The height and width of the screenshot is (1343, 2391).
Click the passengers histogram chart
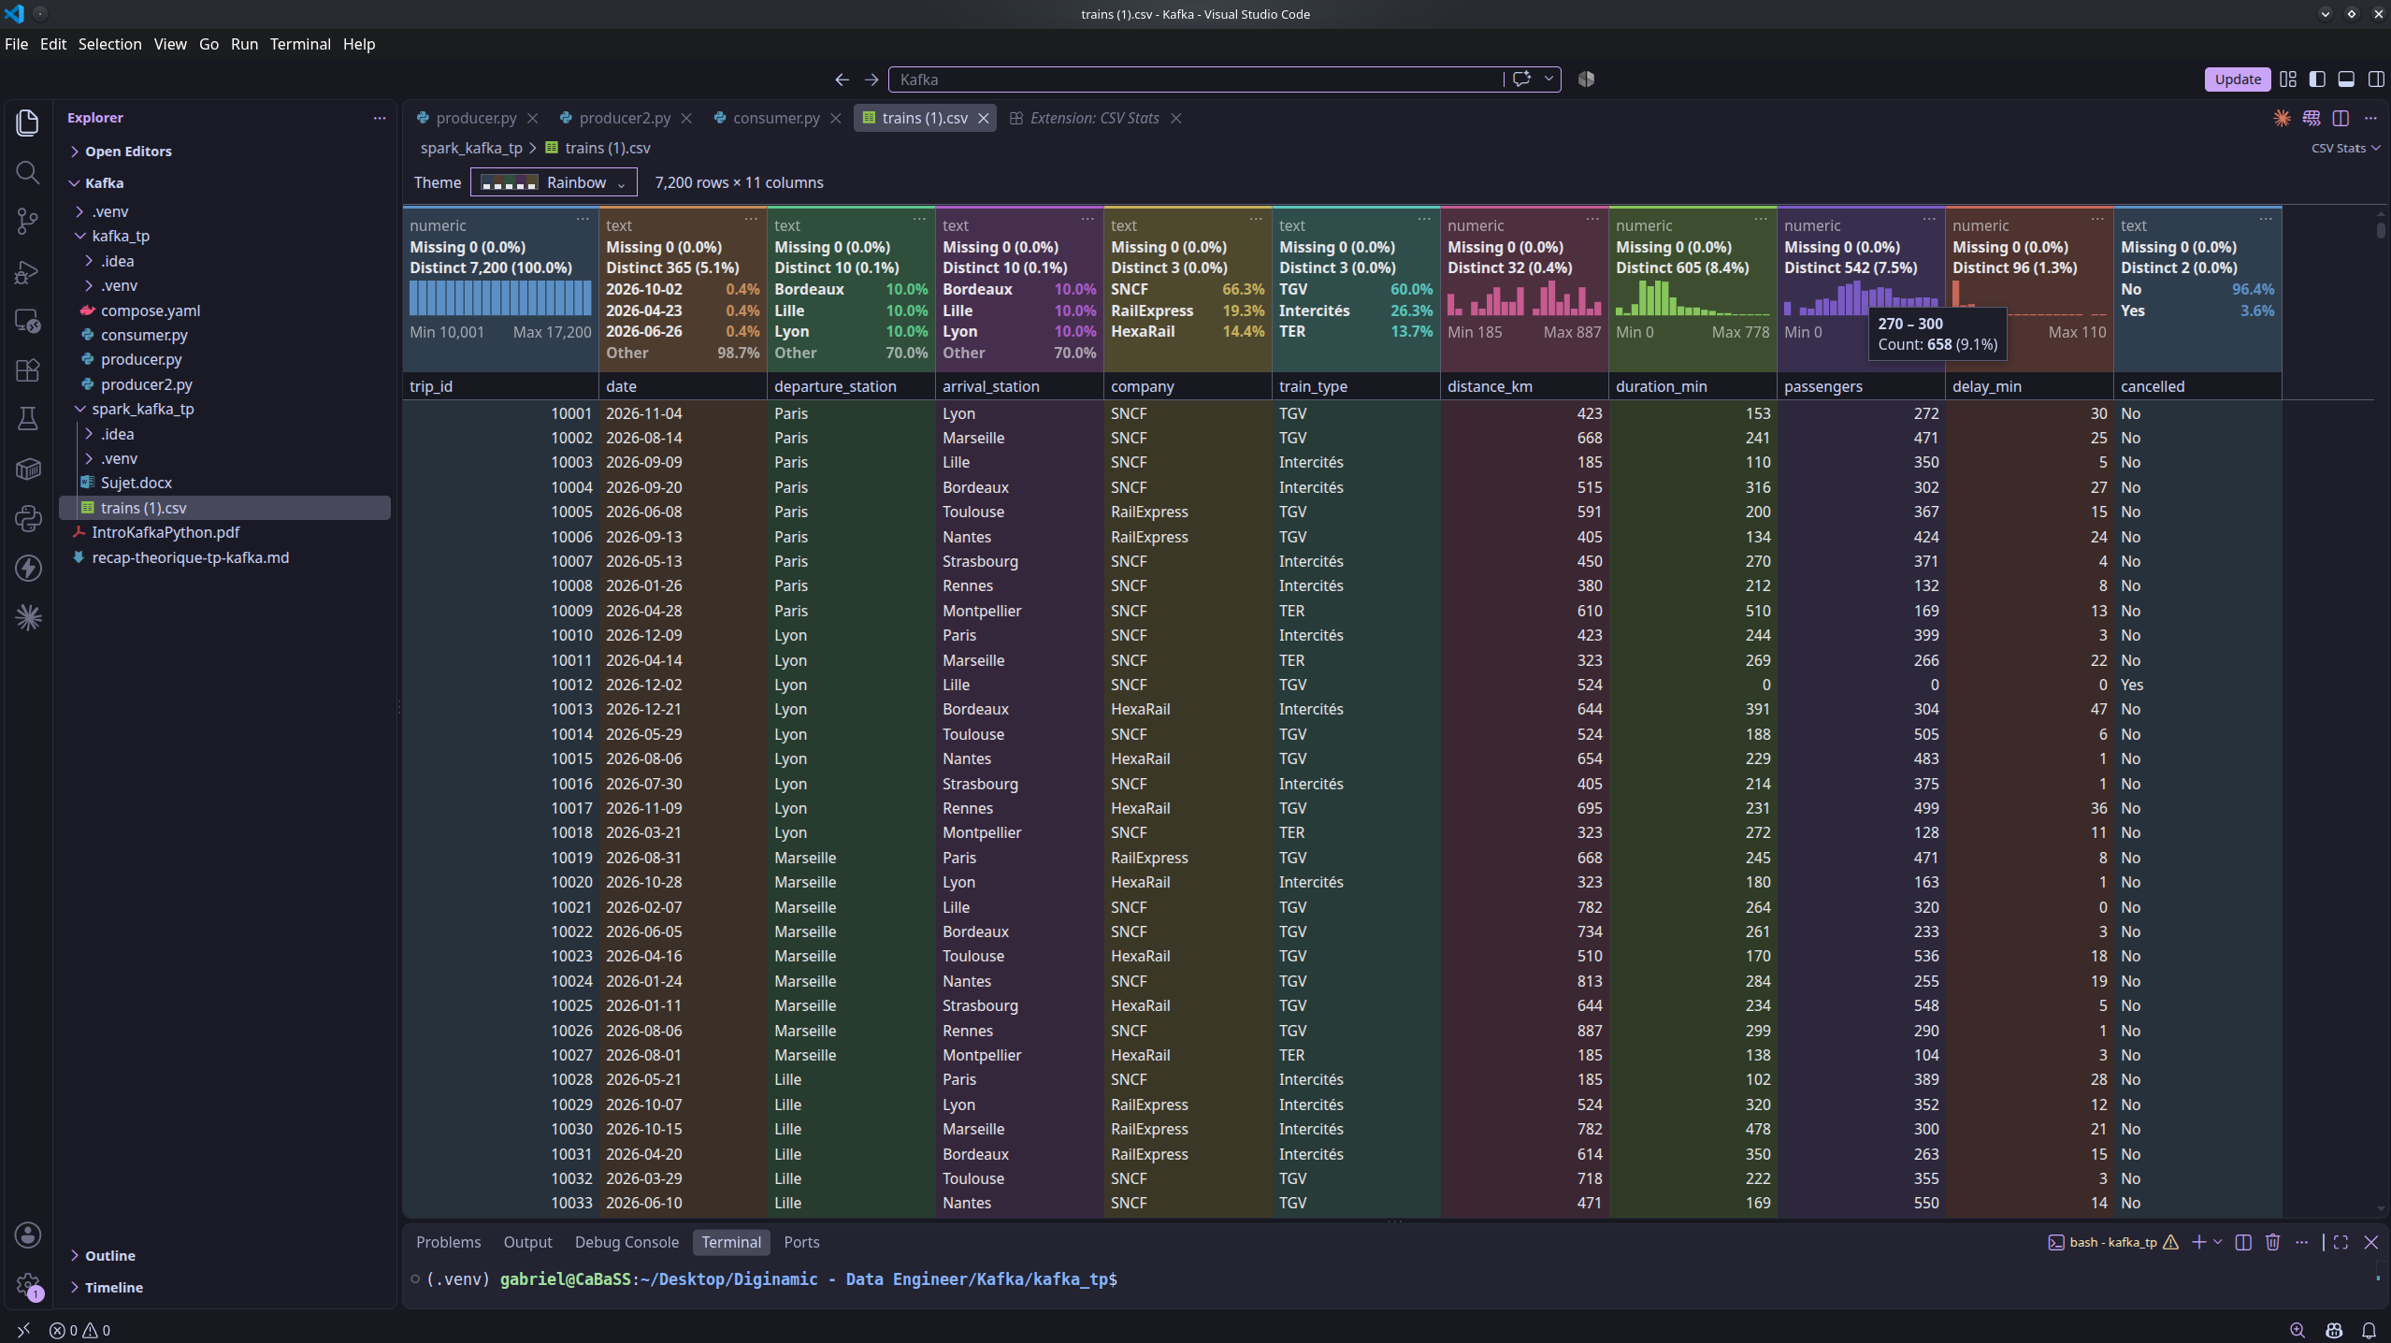[x=1861, y=299]
